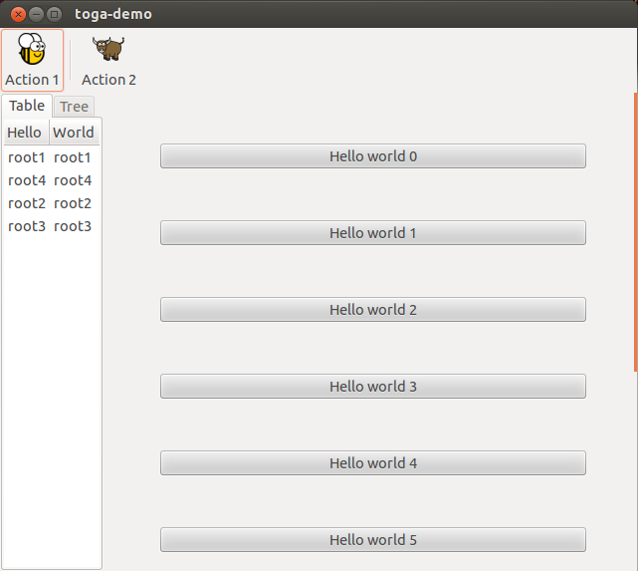Activate the Hello world 2 button

pos(372,310)
